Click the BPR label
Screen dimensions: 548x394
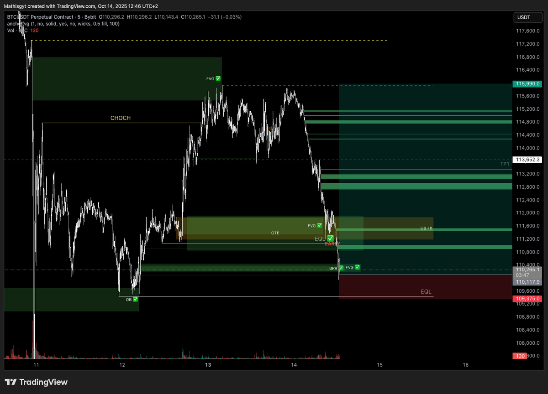point(333,268)
